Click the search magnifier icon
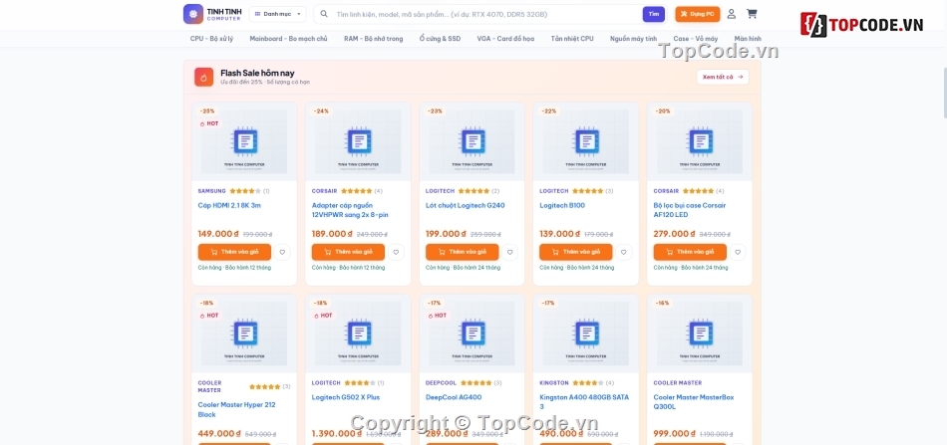947x445 pixels. pos(324,14)
